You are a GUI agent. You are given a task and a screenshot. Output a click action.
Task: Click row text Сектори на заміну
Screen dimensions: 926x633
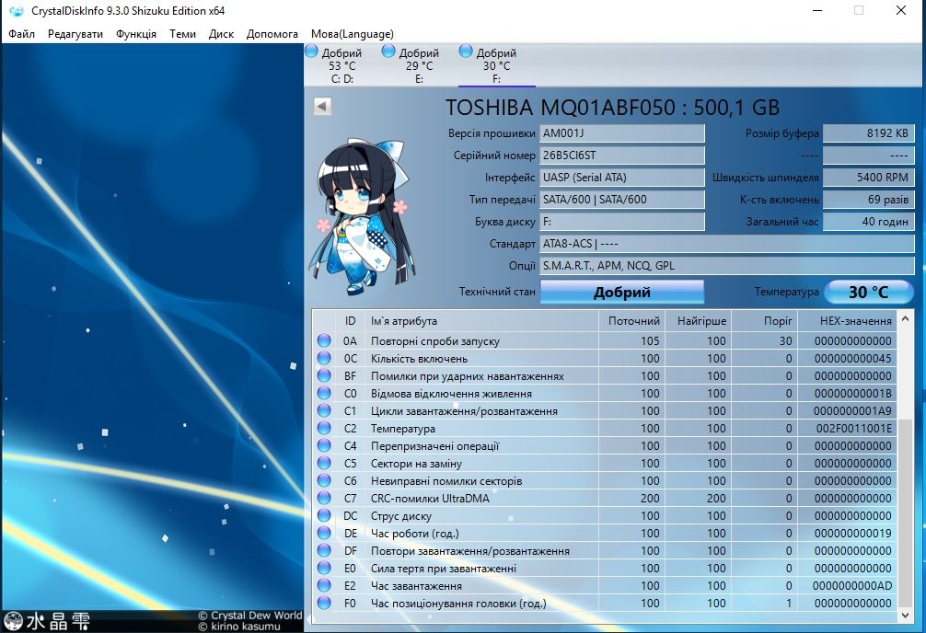(416, 464)
